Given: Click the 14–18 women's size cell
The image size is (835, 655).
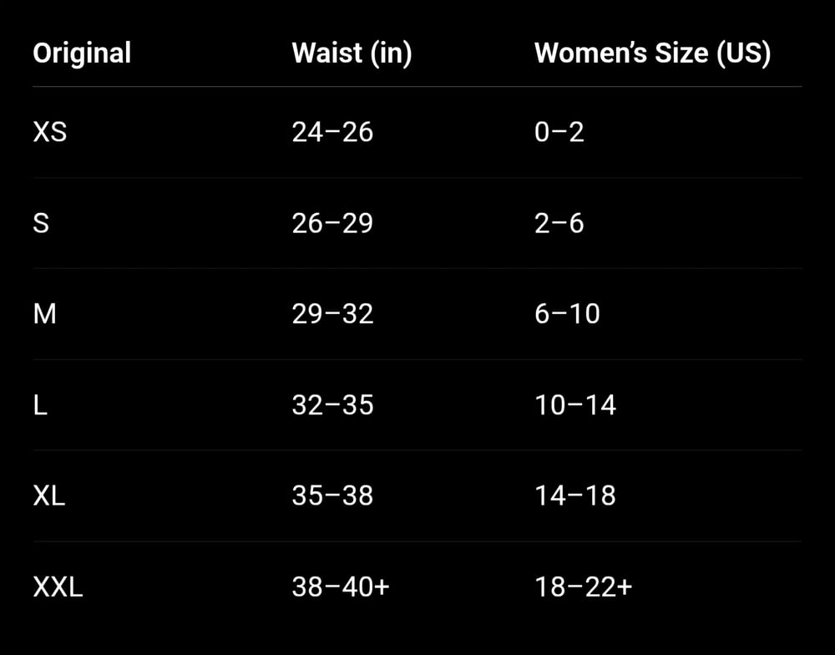Looking at the screenshot, I should 575,495.
